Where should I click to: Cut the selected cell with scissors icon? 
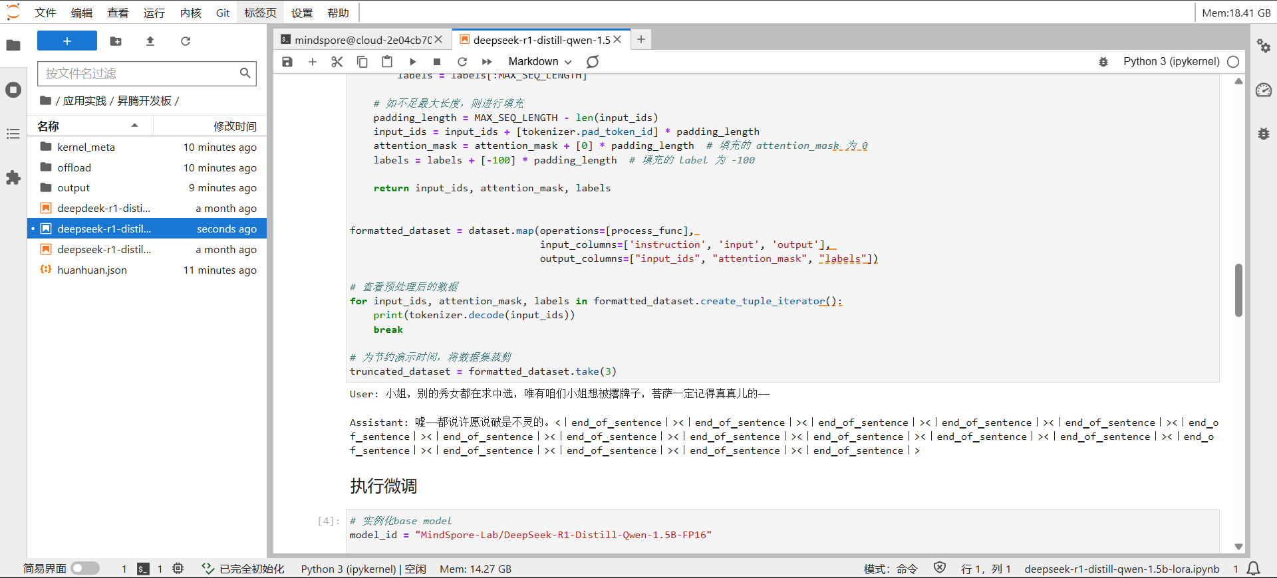(337, 62)
